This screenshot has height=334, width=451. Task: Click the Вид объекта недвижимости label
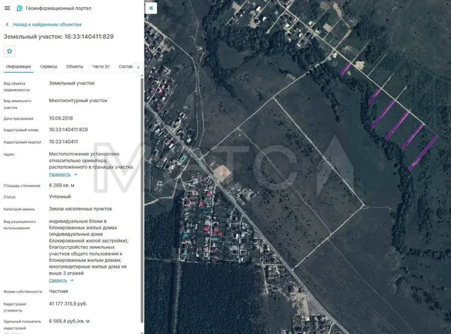point(16,87)
